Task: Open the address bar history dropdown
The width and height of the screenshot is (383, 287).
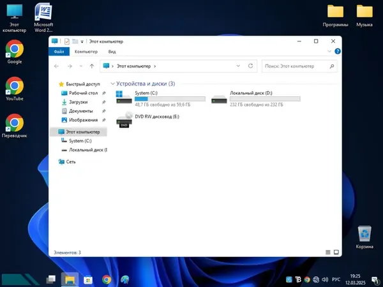Action: (x=238, y=66)
